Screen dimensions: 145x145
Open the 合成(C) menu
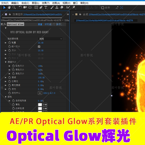[x=25, y=3]
